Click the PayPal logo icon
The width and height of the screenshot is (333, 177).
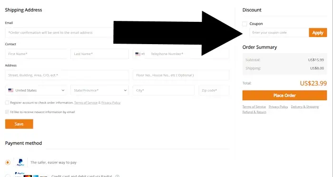(20, 162)
